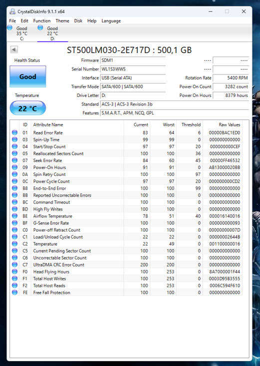Click the Drive Letter field
This screenshot has height=366, width=260.
133,95
